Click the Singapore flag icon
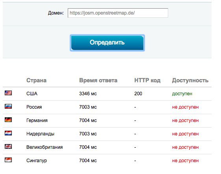 (x=8, y=160)
